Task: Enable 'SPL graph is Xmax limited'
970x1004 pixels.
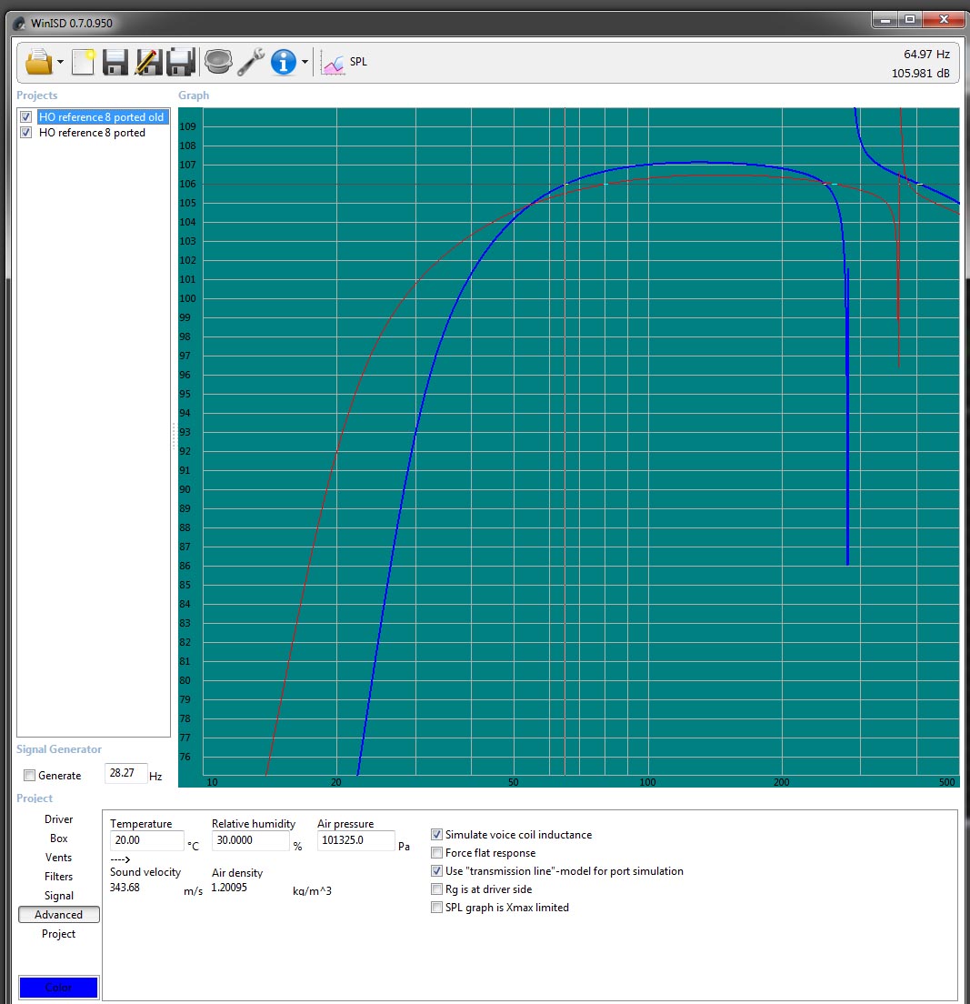Action: point(436,908)
